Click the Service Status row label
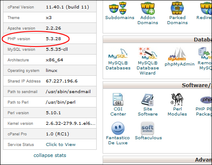212x165 pixels. tap(21, 145)
